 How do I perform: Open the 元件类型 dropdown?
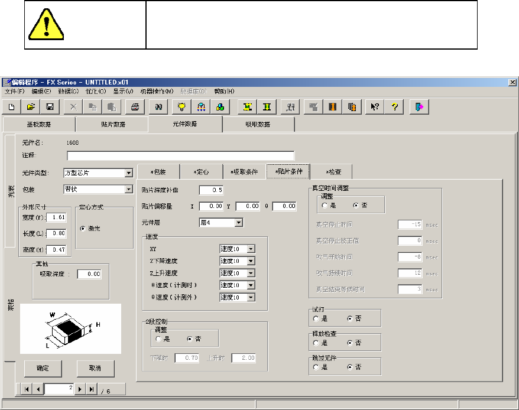[128, 173]
